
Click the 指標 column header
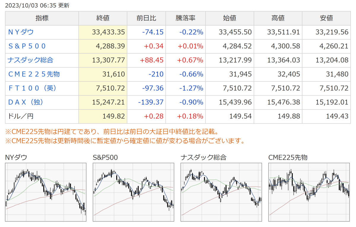(42, 18)
